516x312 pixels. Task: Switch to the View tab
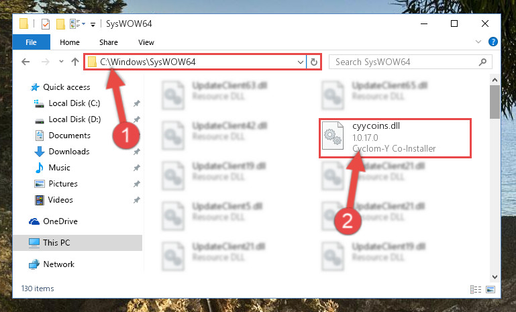tap(146, 42)
